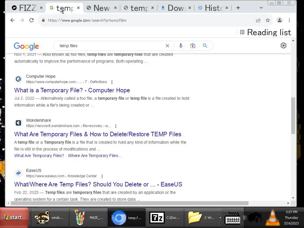This screenshot has height=228, width=304.
Task: Expand hidden system tray icons
Action: [244, 218]
